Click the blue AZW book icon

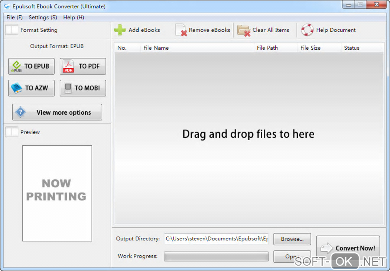click(16, 88)
